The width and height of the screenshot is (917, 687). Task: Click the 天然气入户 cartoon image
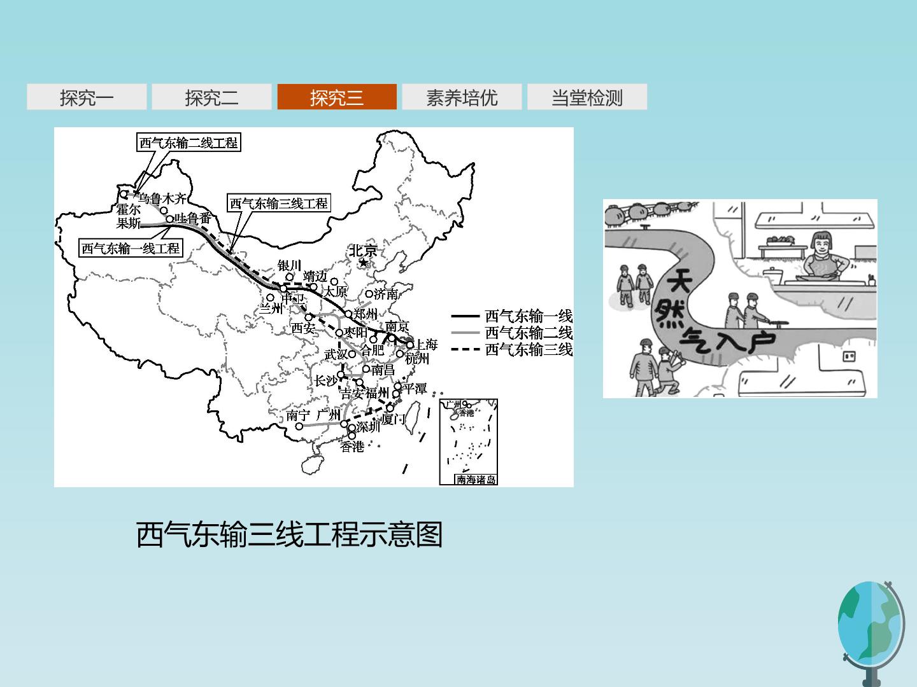tap(740, 298)
